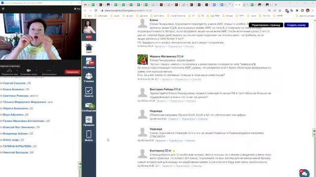
Task: Click Ответить under Екатерина's comment
Action: coord(197,166)
